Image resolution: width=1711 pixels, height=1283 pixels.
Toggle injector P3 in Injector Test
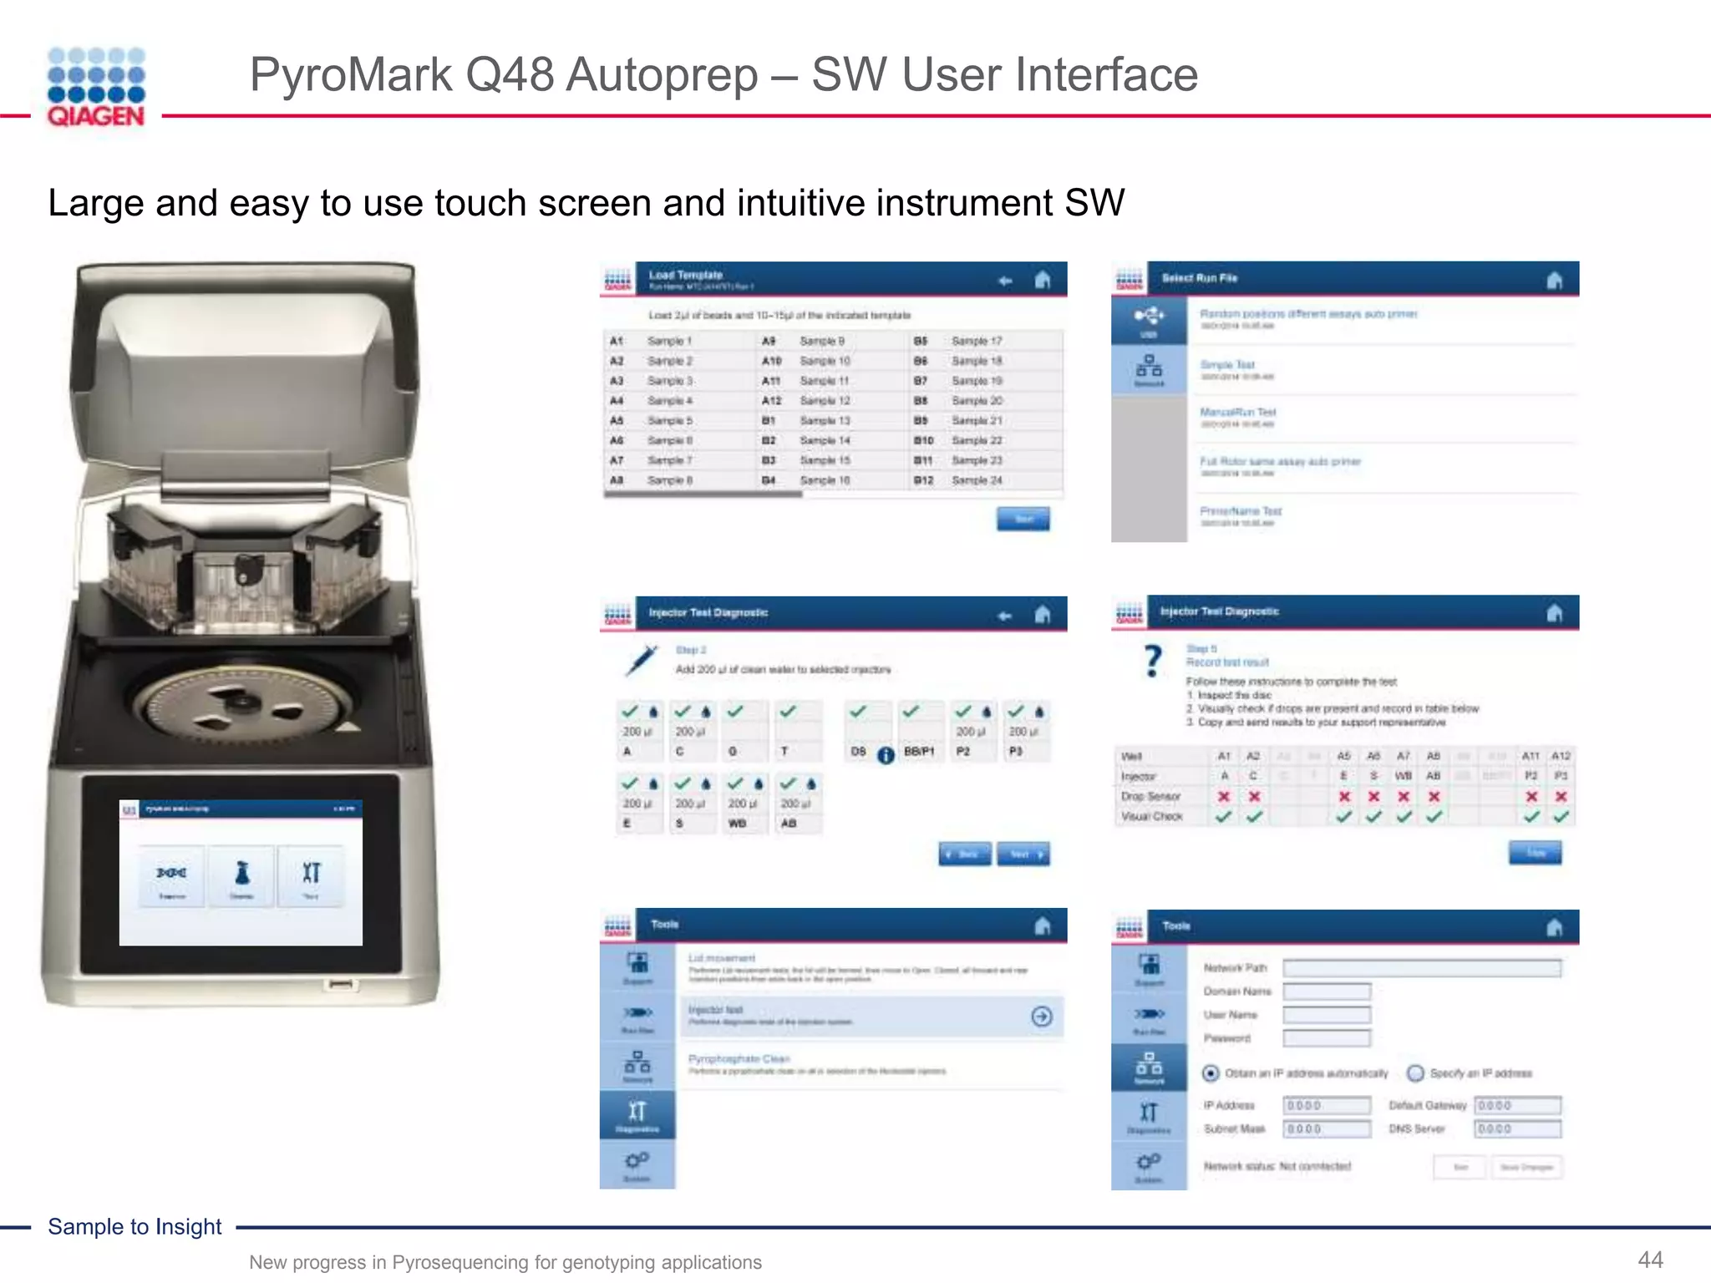[x=1026, y=731]
